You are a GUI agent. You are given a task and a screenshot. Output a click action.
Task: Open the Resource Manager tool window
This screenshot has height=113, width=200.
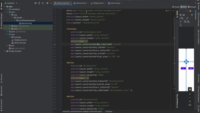click(x=1, y=21)
